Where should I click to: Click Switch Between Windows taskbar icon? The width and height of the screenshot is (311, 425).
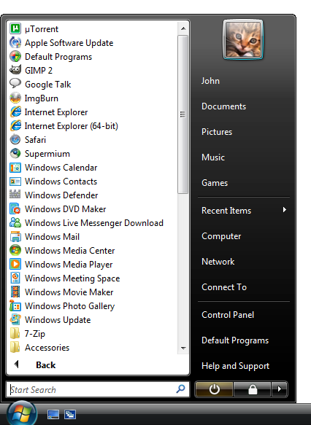click(x=70, y=414)
